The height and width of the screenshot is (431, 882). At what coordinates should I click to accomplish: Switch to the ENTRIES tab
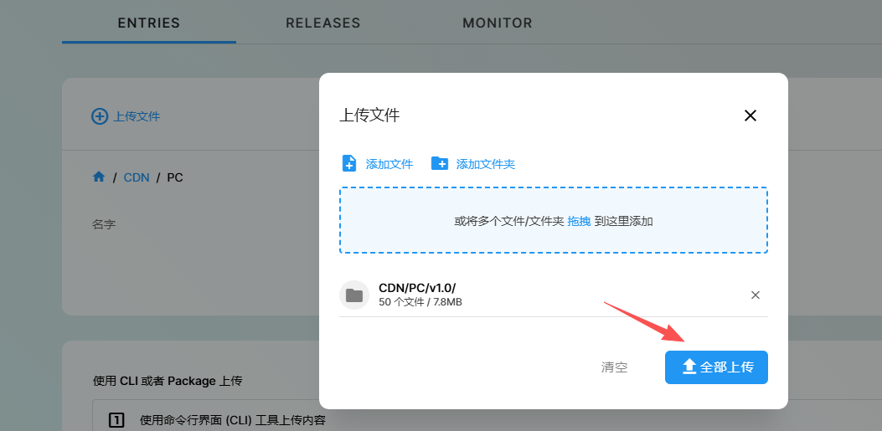point(149,23)
